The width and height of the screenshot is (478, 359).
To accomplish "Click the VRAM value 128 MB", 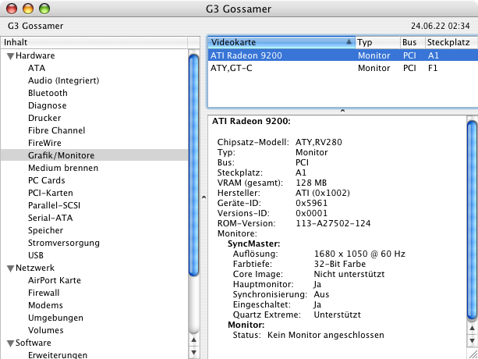I will coord(311,183).
